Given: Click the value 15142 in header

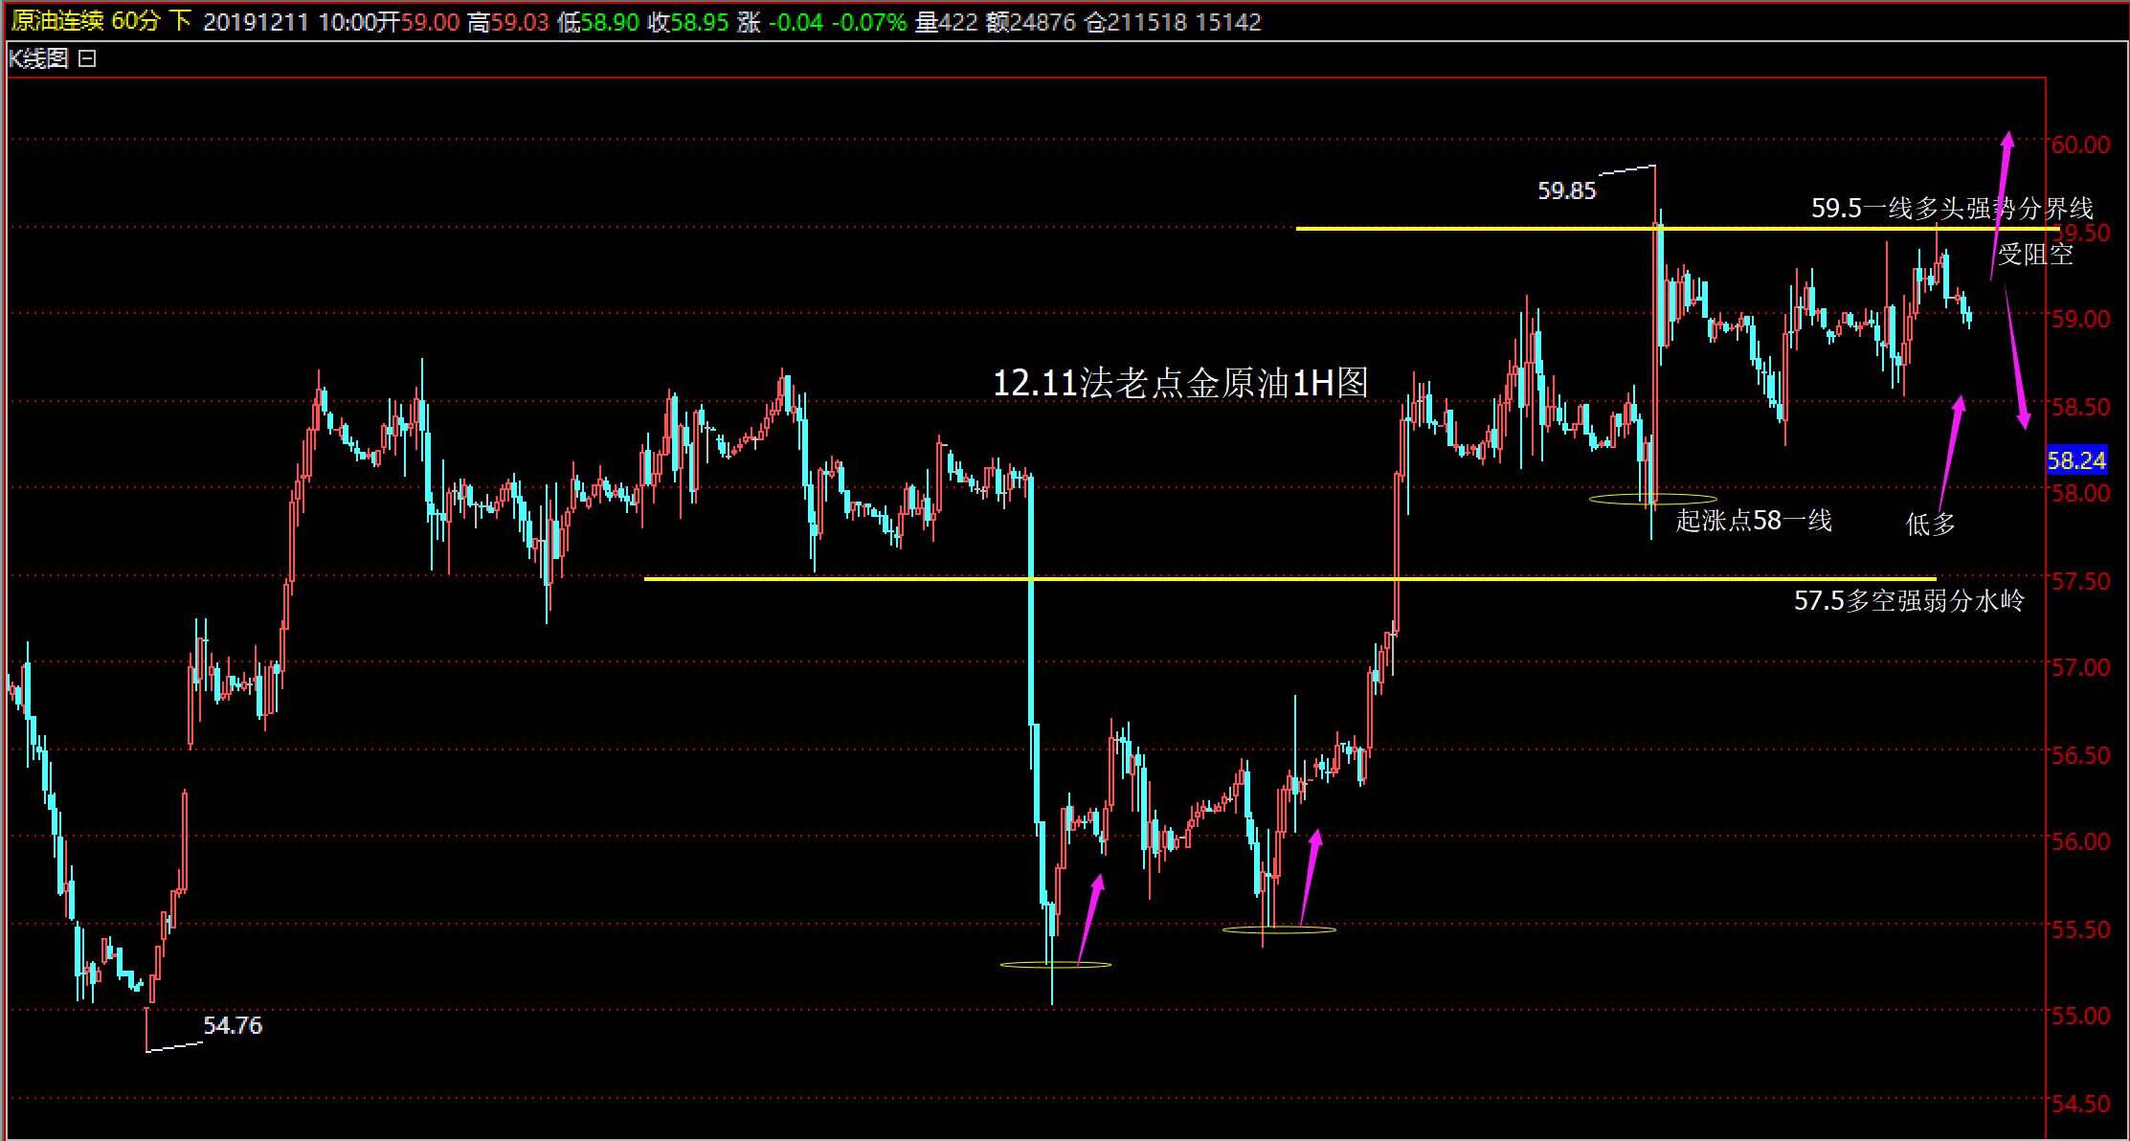Looking at the screenshot, I should [1228, 22].
